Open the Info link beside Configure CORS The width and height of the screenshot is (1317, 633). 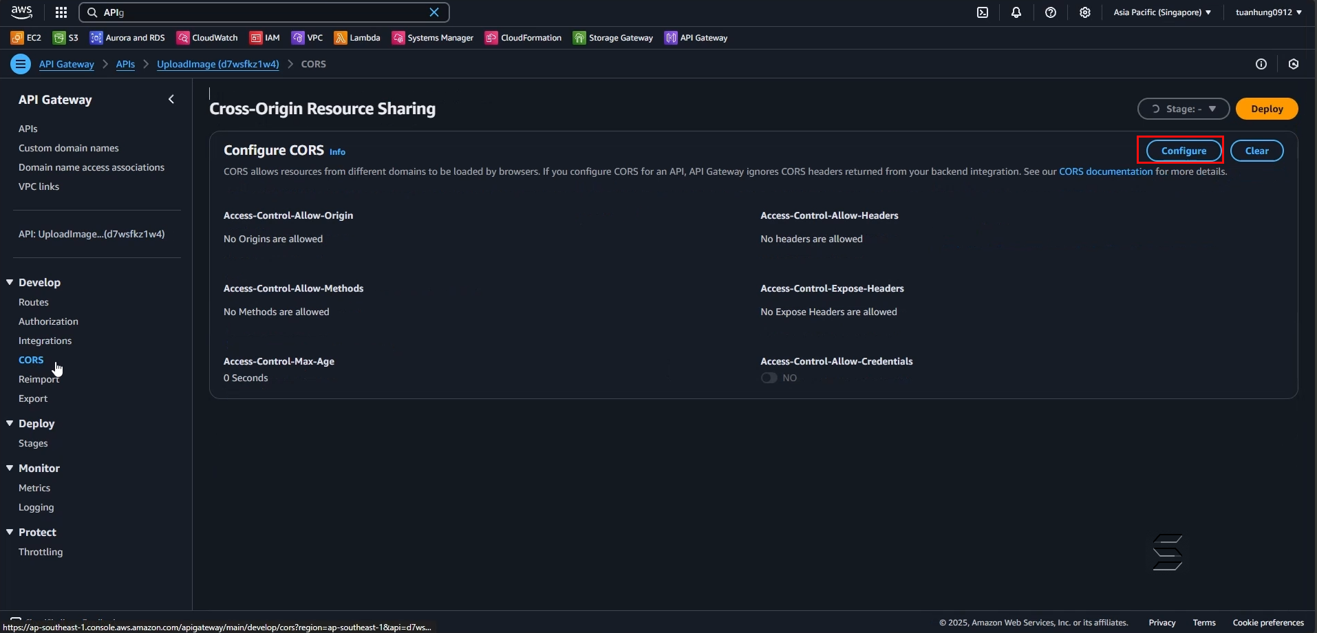click(337, 152)
